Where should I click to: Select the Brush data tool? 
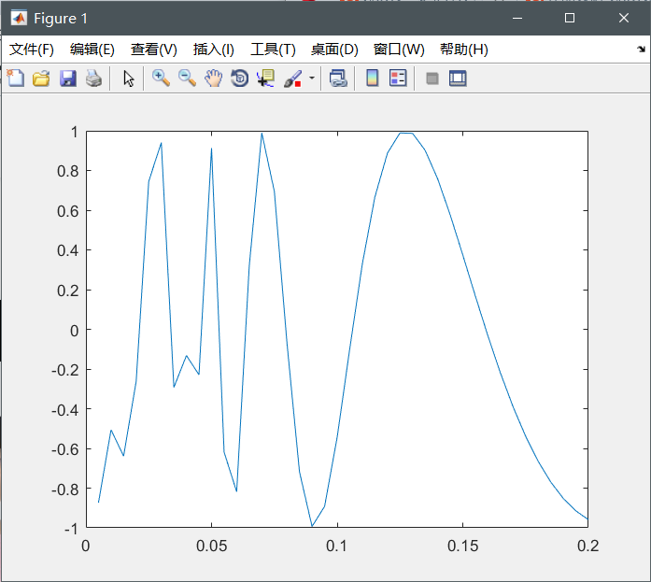click(x=292, y=78)
